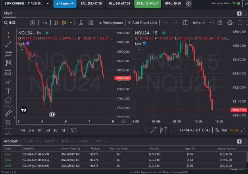Toggle auto scale mode

click(234, 130)
